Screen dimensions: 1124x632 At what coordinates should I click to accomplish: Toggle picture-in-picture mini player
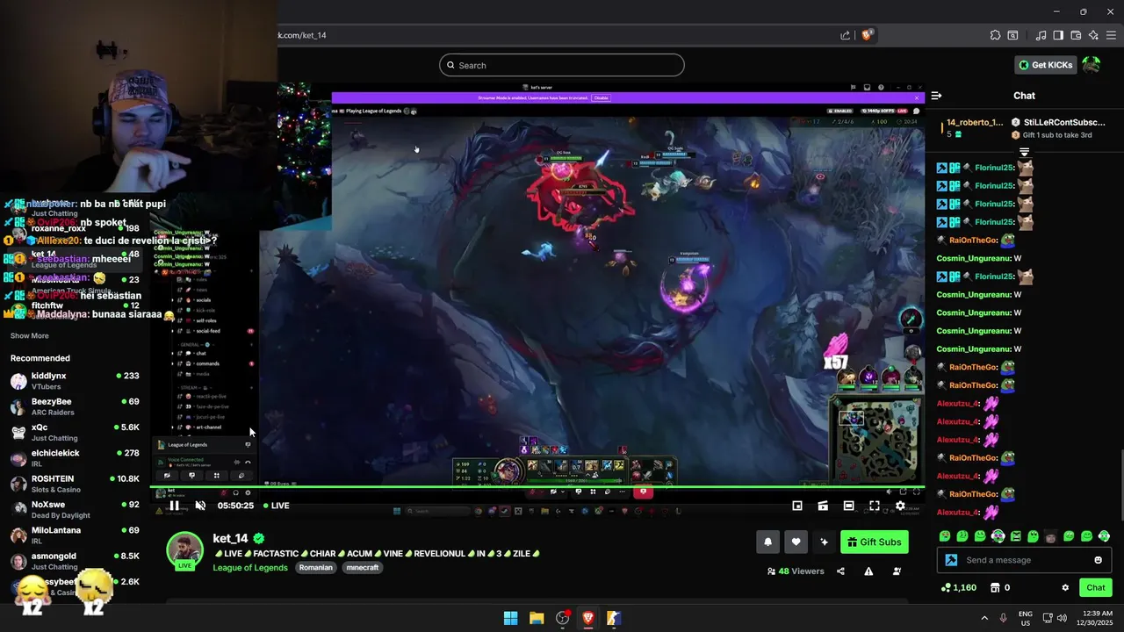tap(797, 506)
